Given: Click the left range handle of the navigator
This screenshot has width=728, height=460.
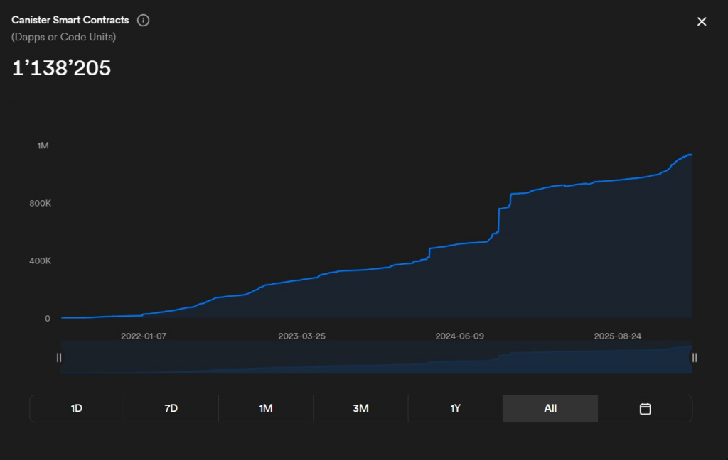Looking at the screenshot, I should [x=59, y=358].
